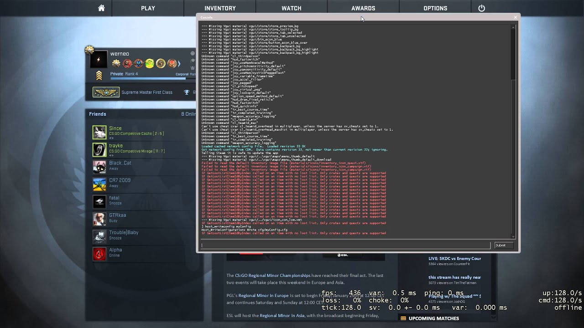
Task: Open Trouble)Baby's friend avatar
Action: click(x=99, y=236)
